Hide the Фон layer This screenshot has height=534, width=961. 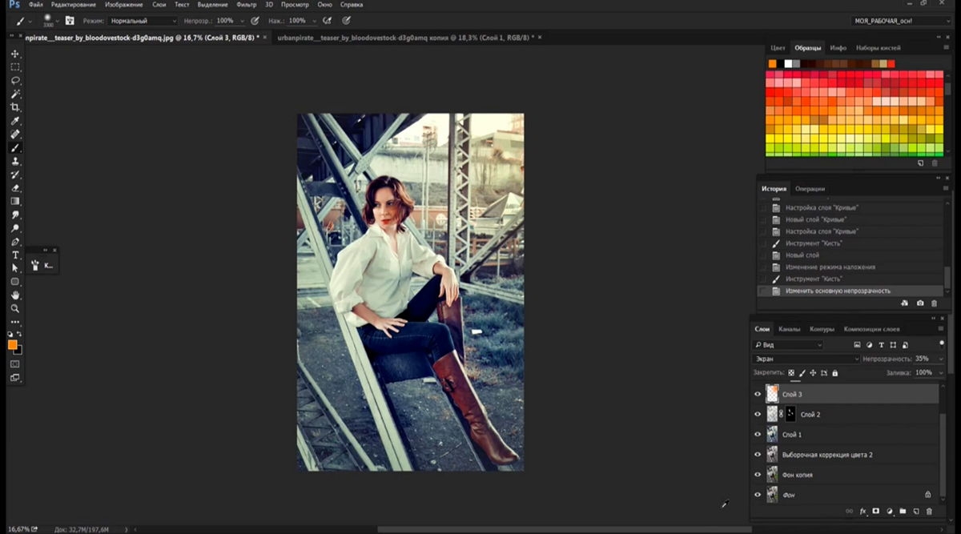pos(758,495)
